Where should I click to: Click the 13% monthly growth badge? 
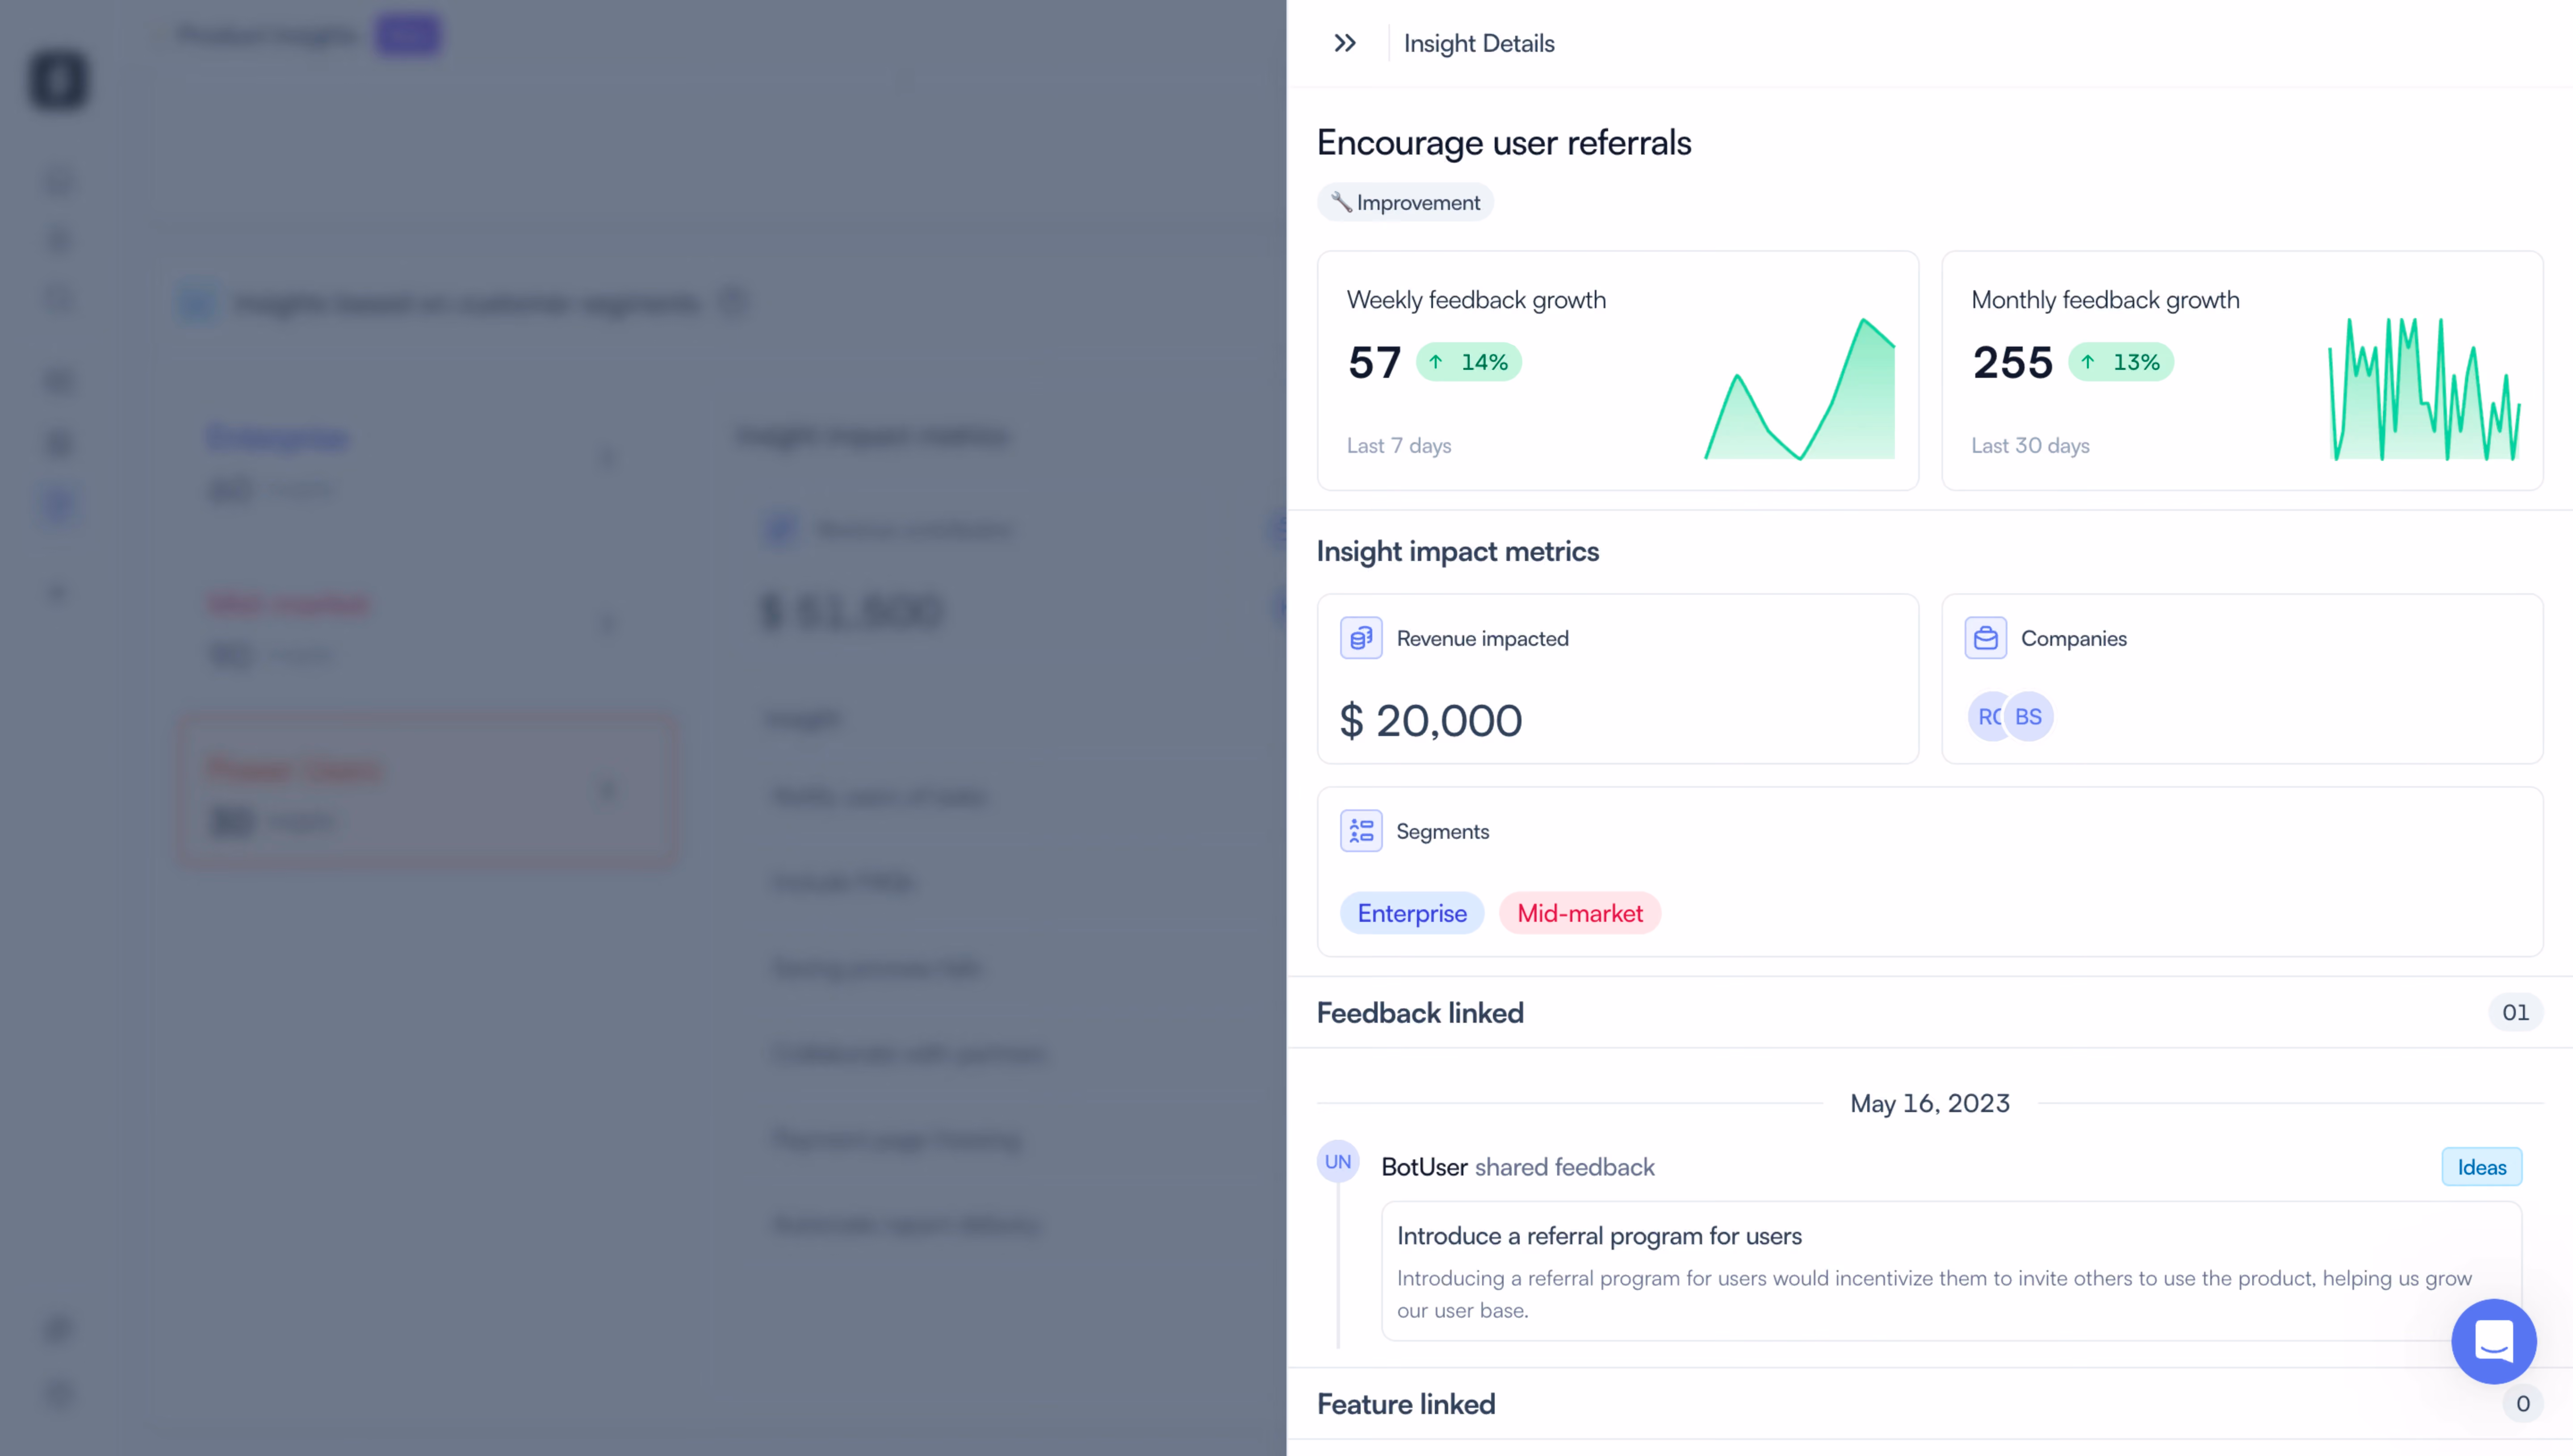pos(2121,362)
